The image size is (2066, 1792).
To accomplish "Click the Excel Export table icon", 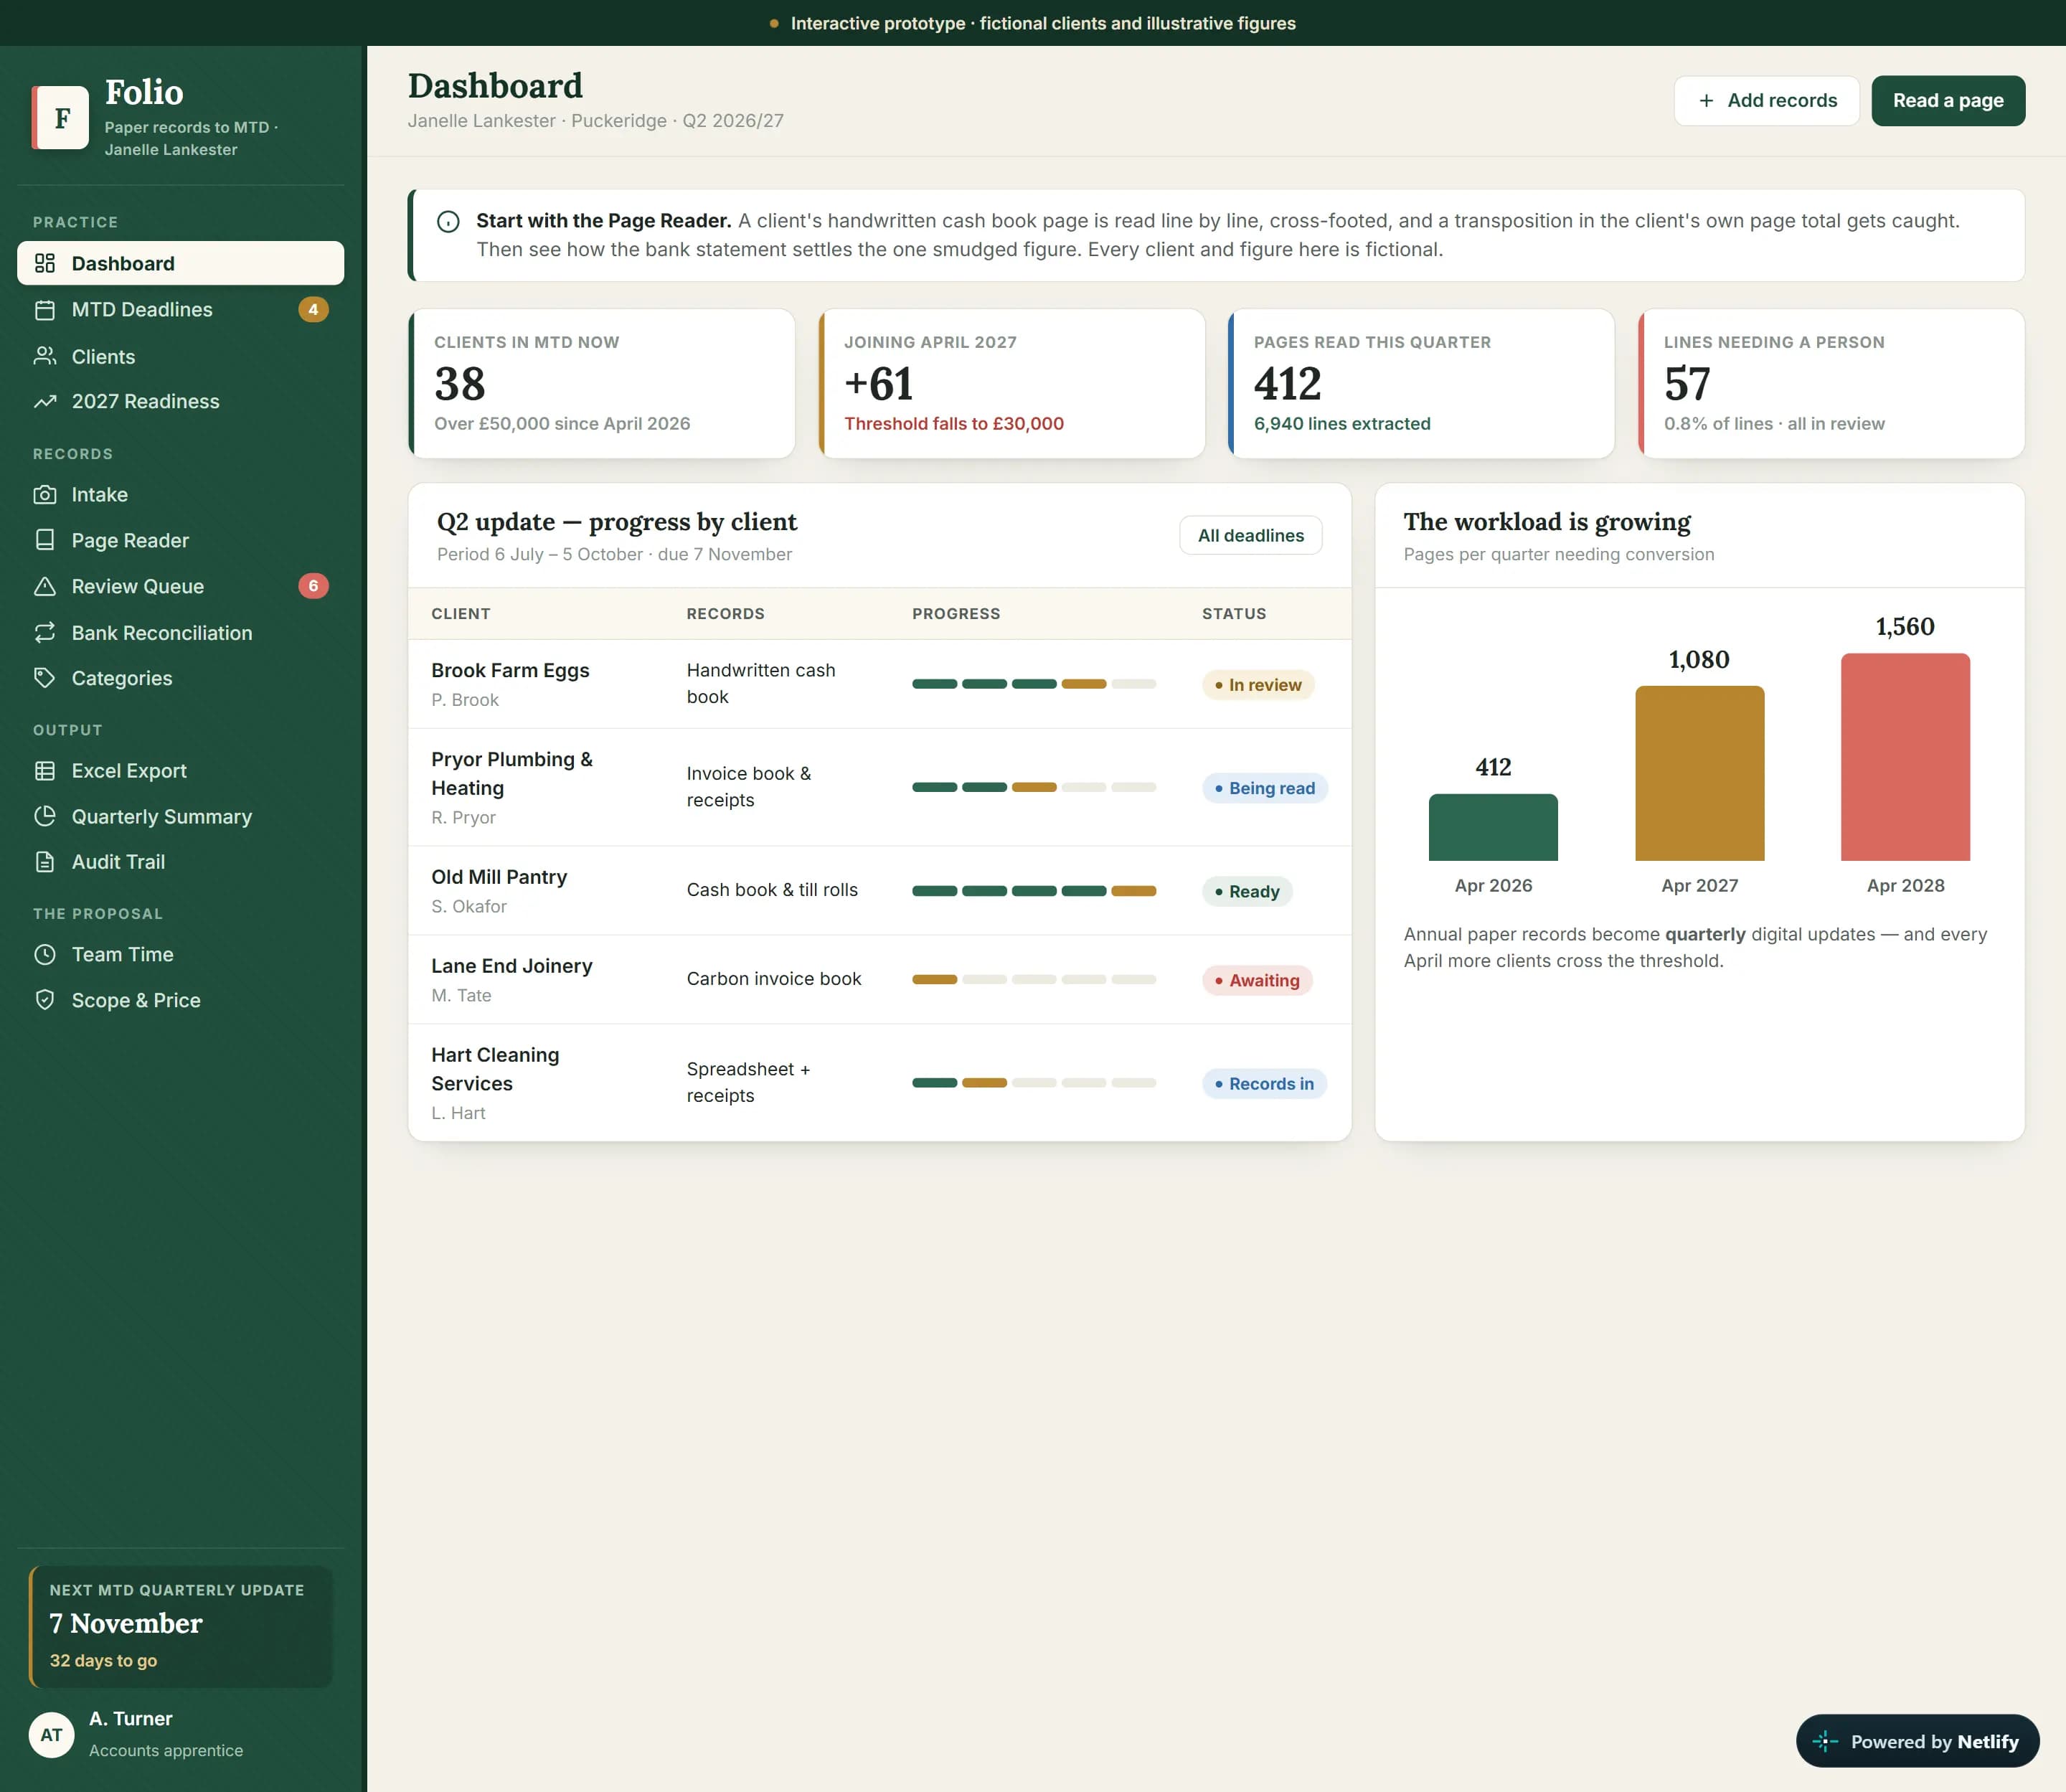I will [x=45, y=771].
